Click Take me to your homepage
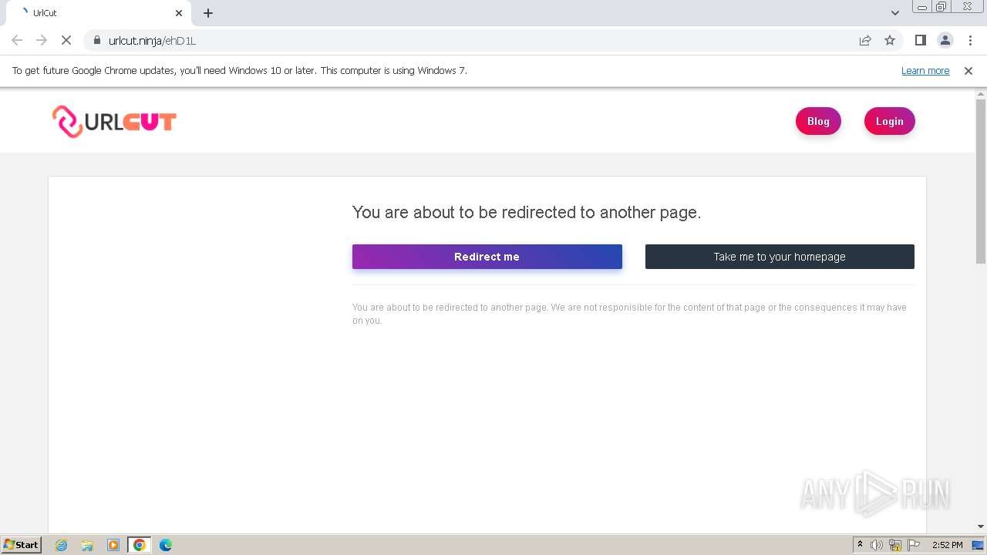987x555 pixels. coord(780,257)
